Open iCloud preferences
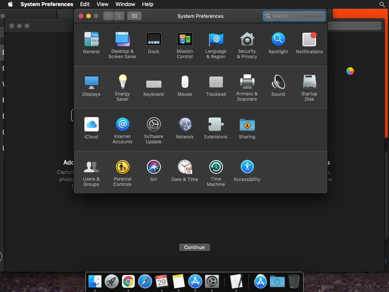Screen dimensions: 389x292 (91, 128)
